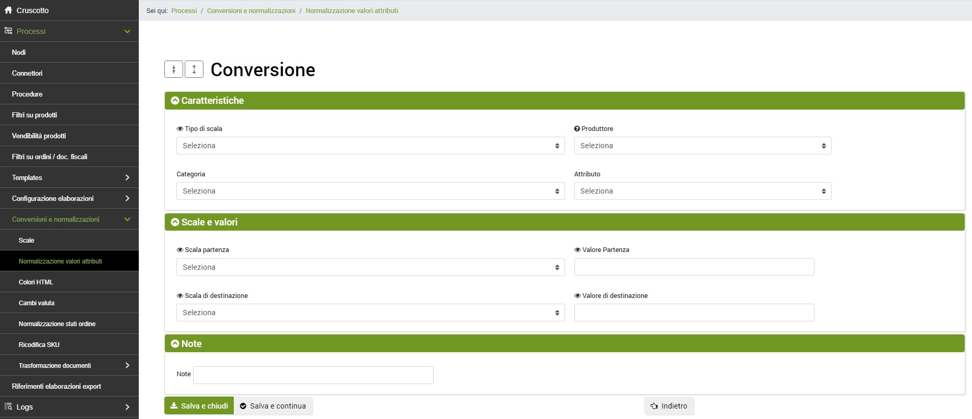Collapse the Note section

(175, 344)
